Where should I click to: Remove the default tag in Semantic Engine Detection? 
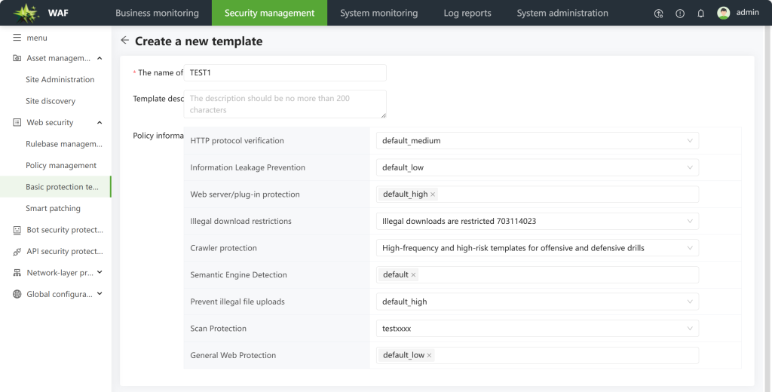[414, 275]
